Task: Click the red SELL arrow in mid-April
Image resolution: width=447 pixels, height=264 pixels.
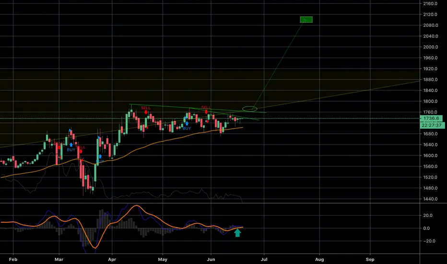Action: (146, 112)
